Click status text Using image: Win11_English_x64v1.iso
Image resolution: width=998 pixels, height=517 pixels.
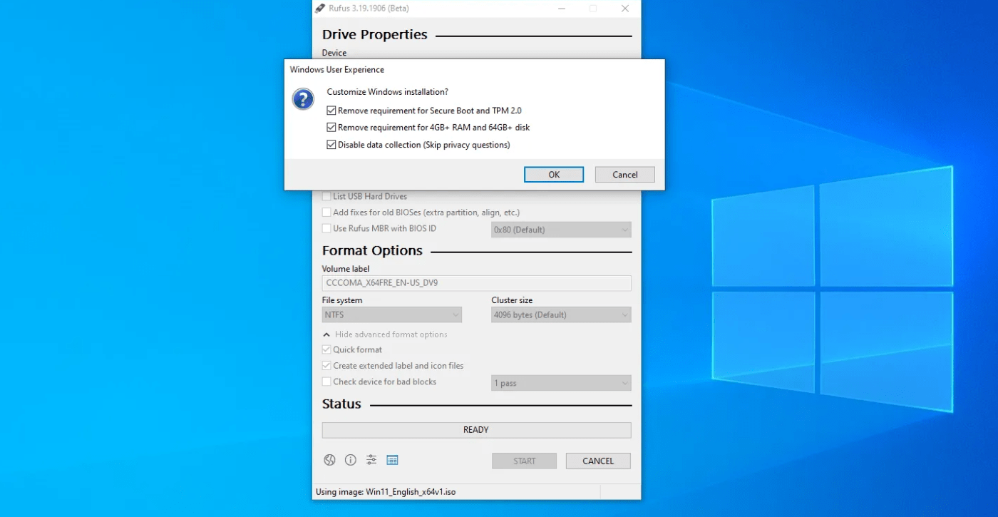[386, 492]
